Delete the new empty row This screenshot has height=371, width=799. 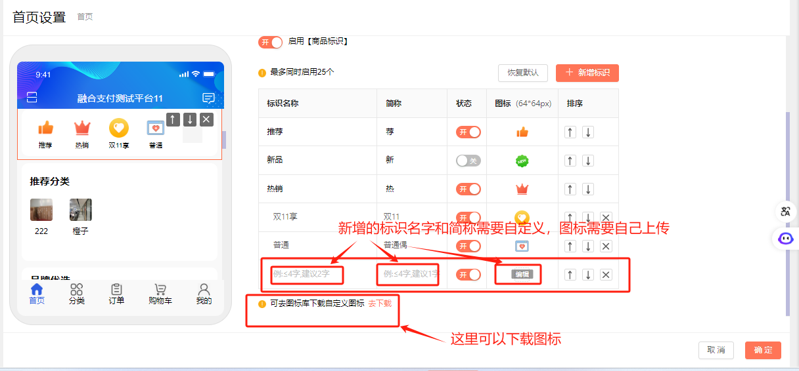(606, 275)
